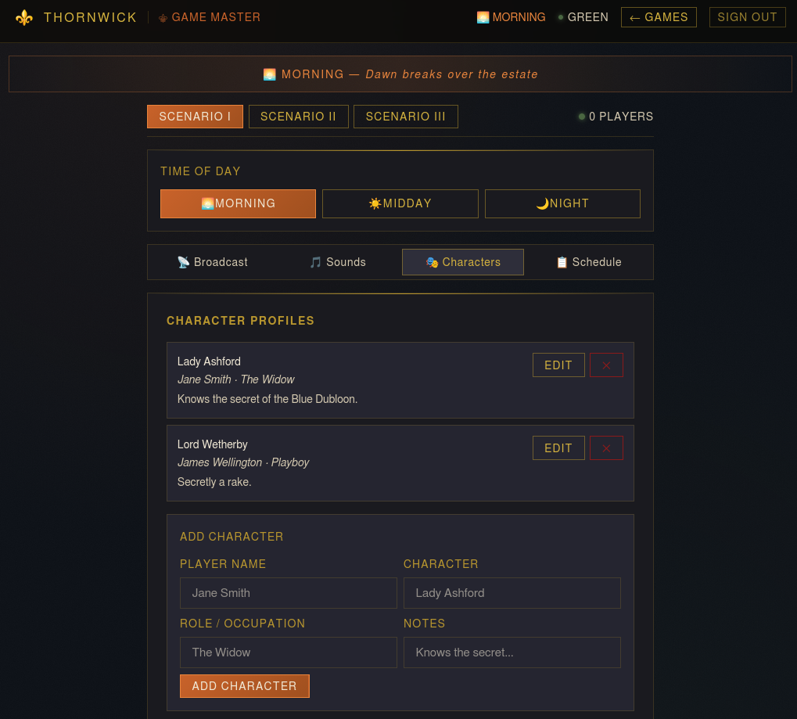Click the sunrise icon in the Morning banner
Image resolution: width=797 pixels, height=719 pixels.
[x=269, y=74]
